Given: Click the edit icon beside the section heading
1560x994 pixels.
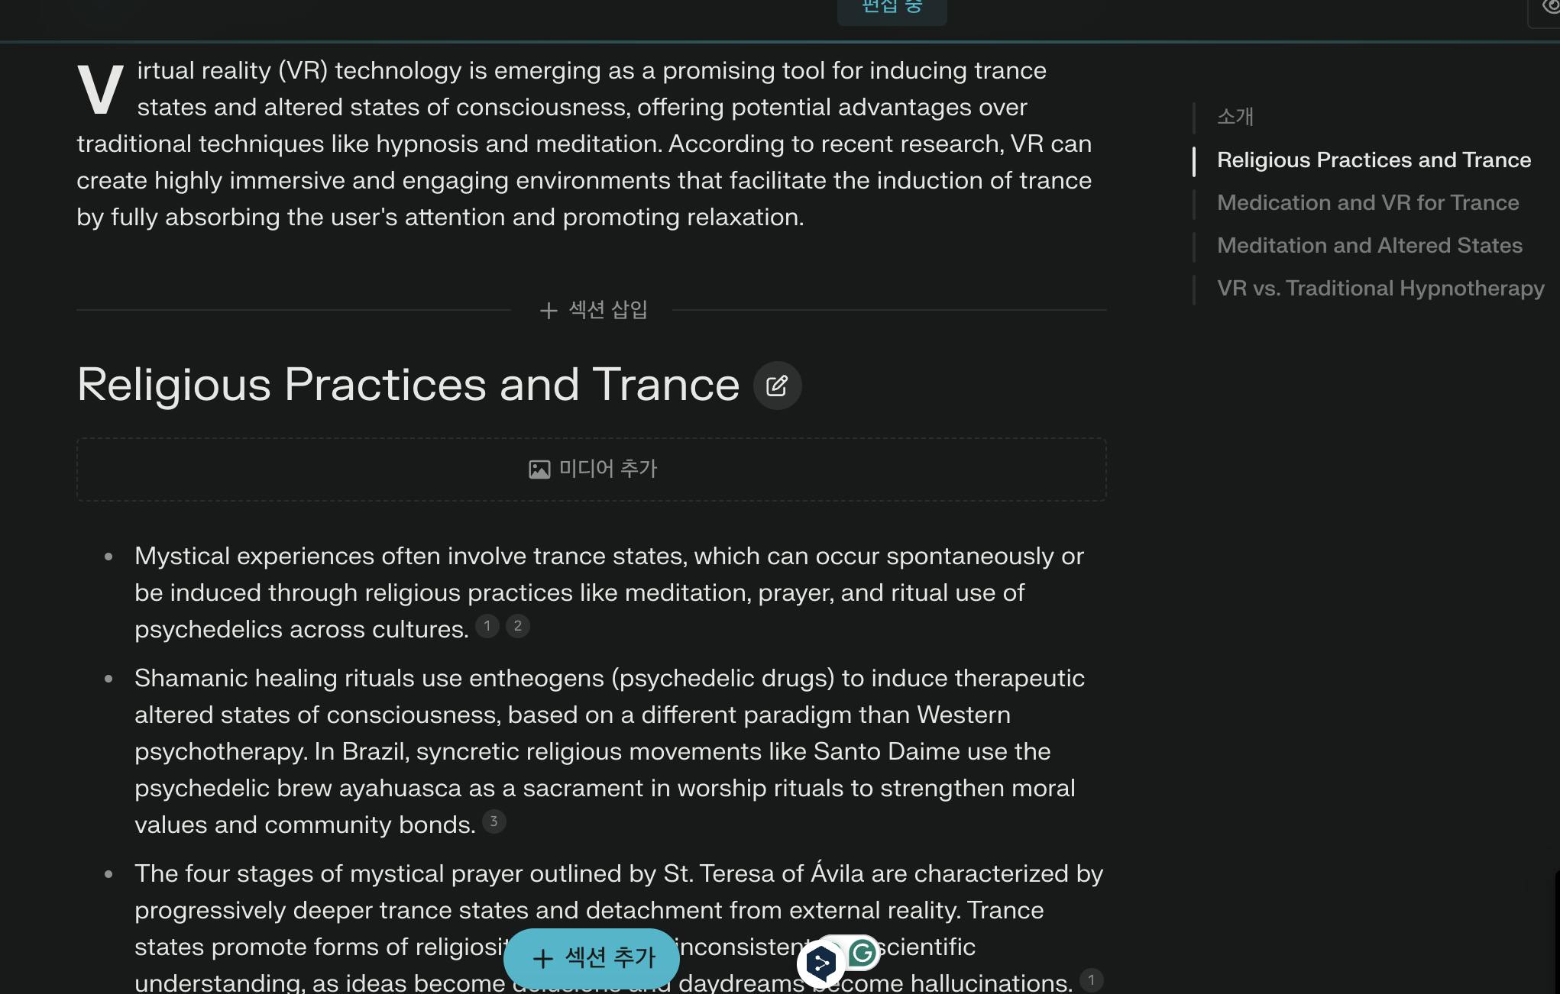Looking at the screenshot, I should point(777,386).
